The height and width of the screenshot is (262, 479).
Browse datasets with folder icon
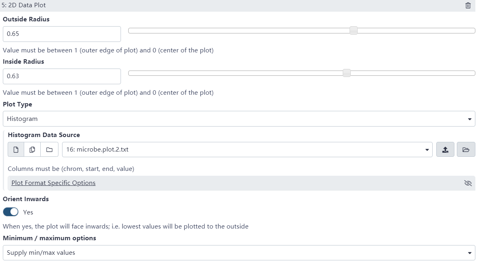(466, 150)
